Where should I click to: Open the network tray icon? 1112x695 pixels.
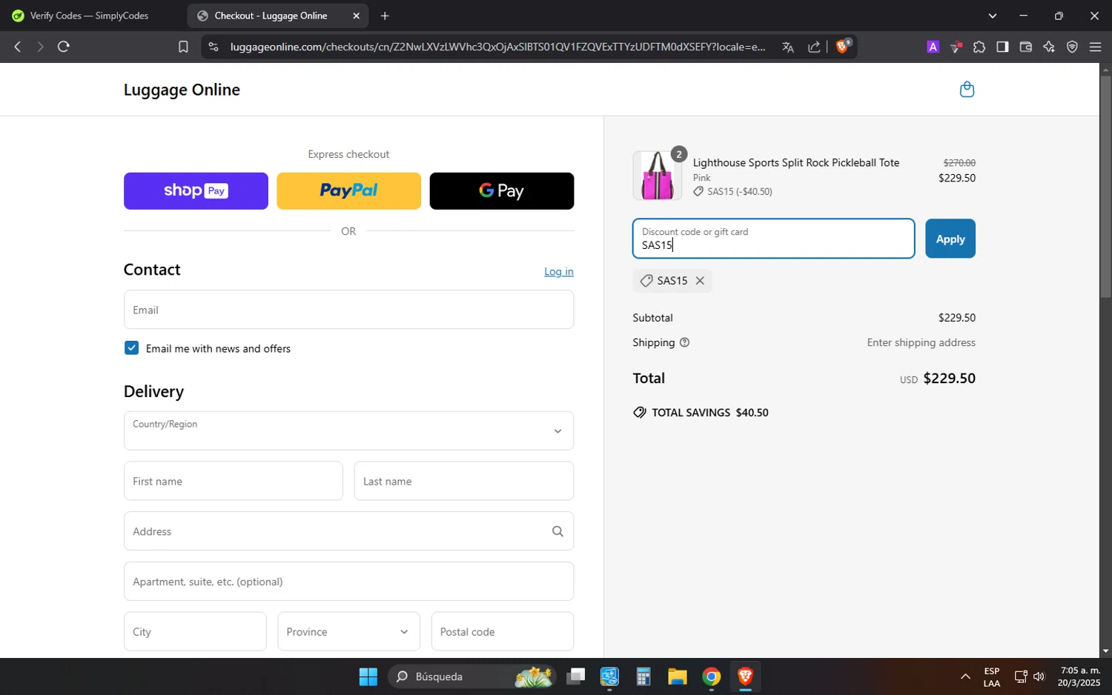click(x=1021, y=676)
